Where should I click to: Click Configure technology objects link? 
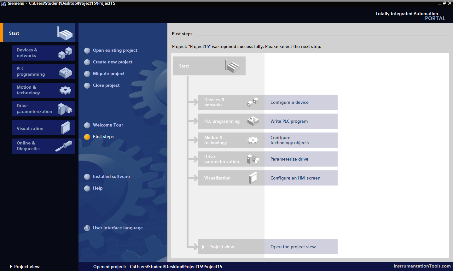pyautogui.click(x=289, y=140)
